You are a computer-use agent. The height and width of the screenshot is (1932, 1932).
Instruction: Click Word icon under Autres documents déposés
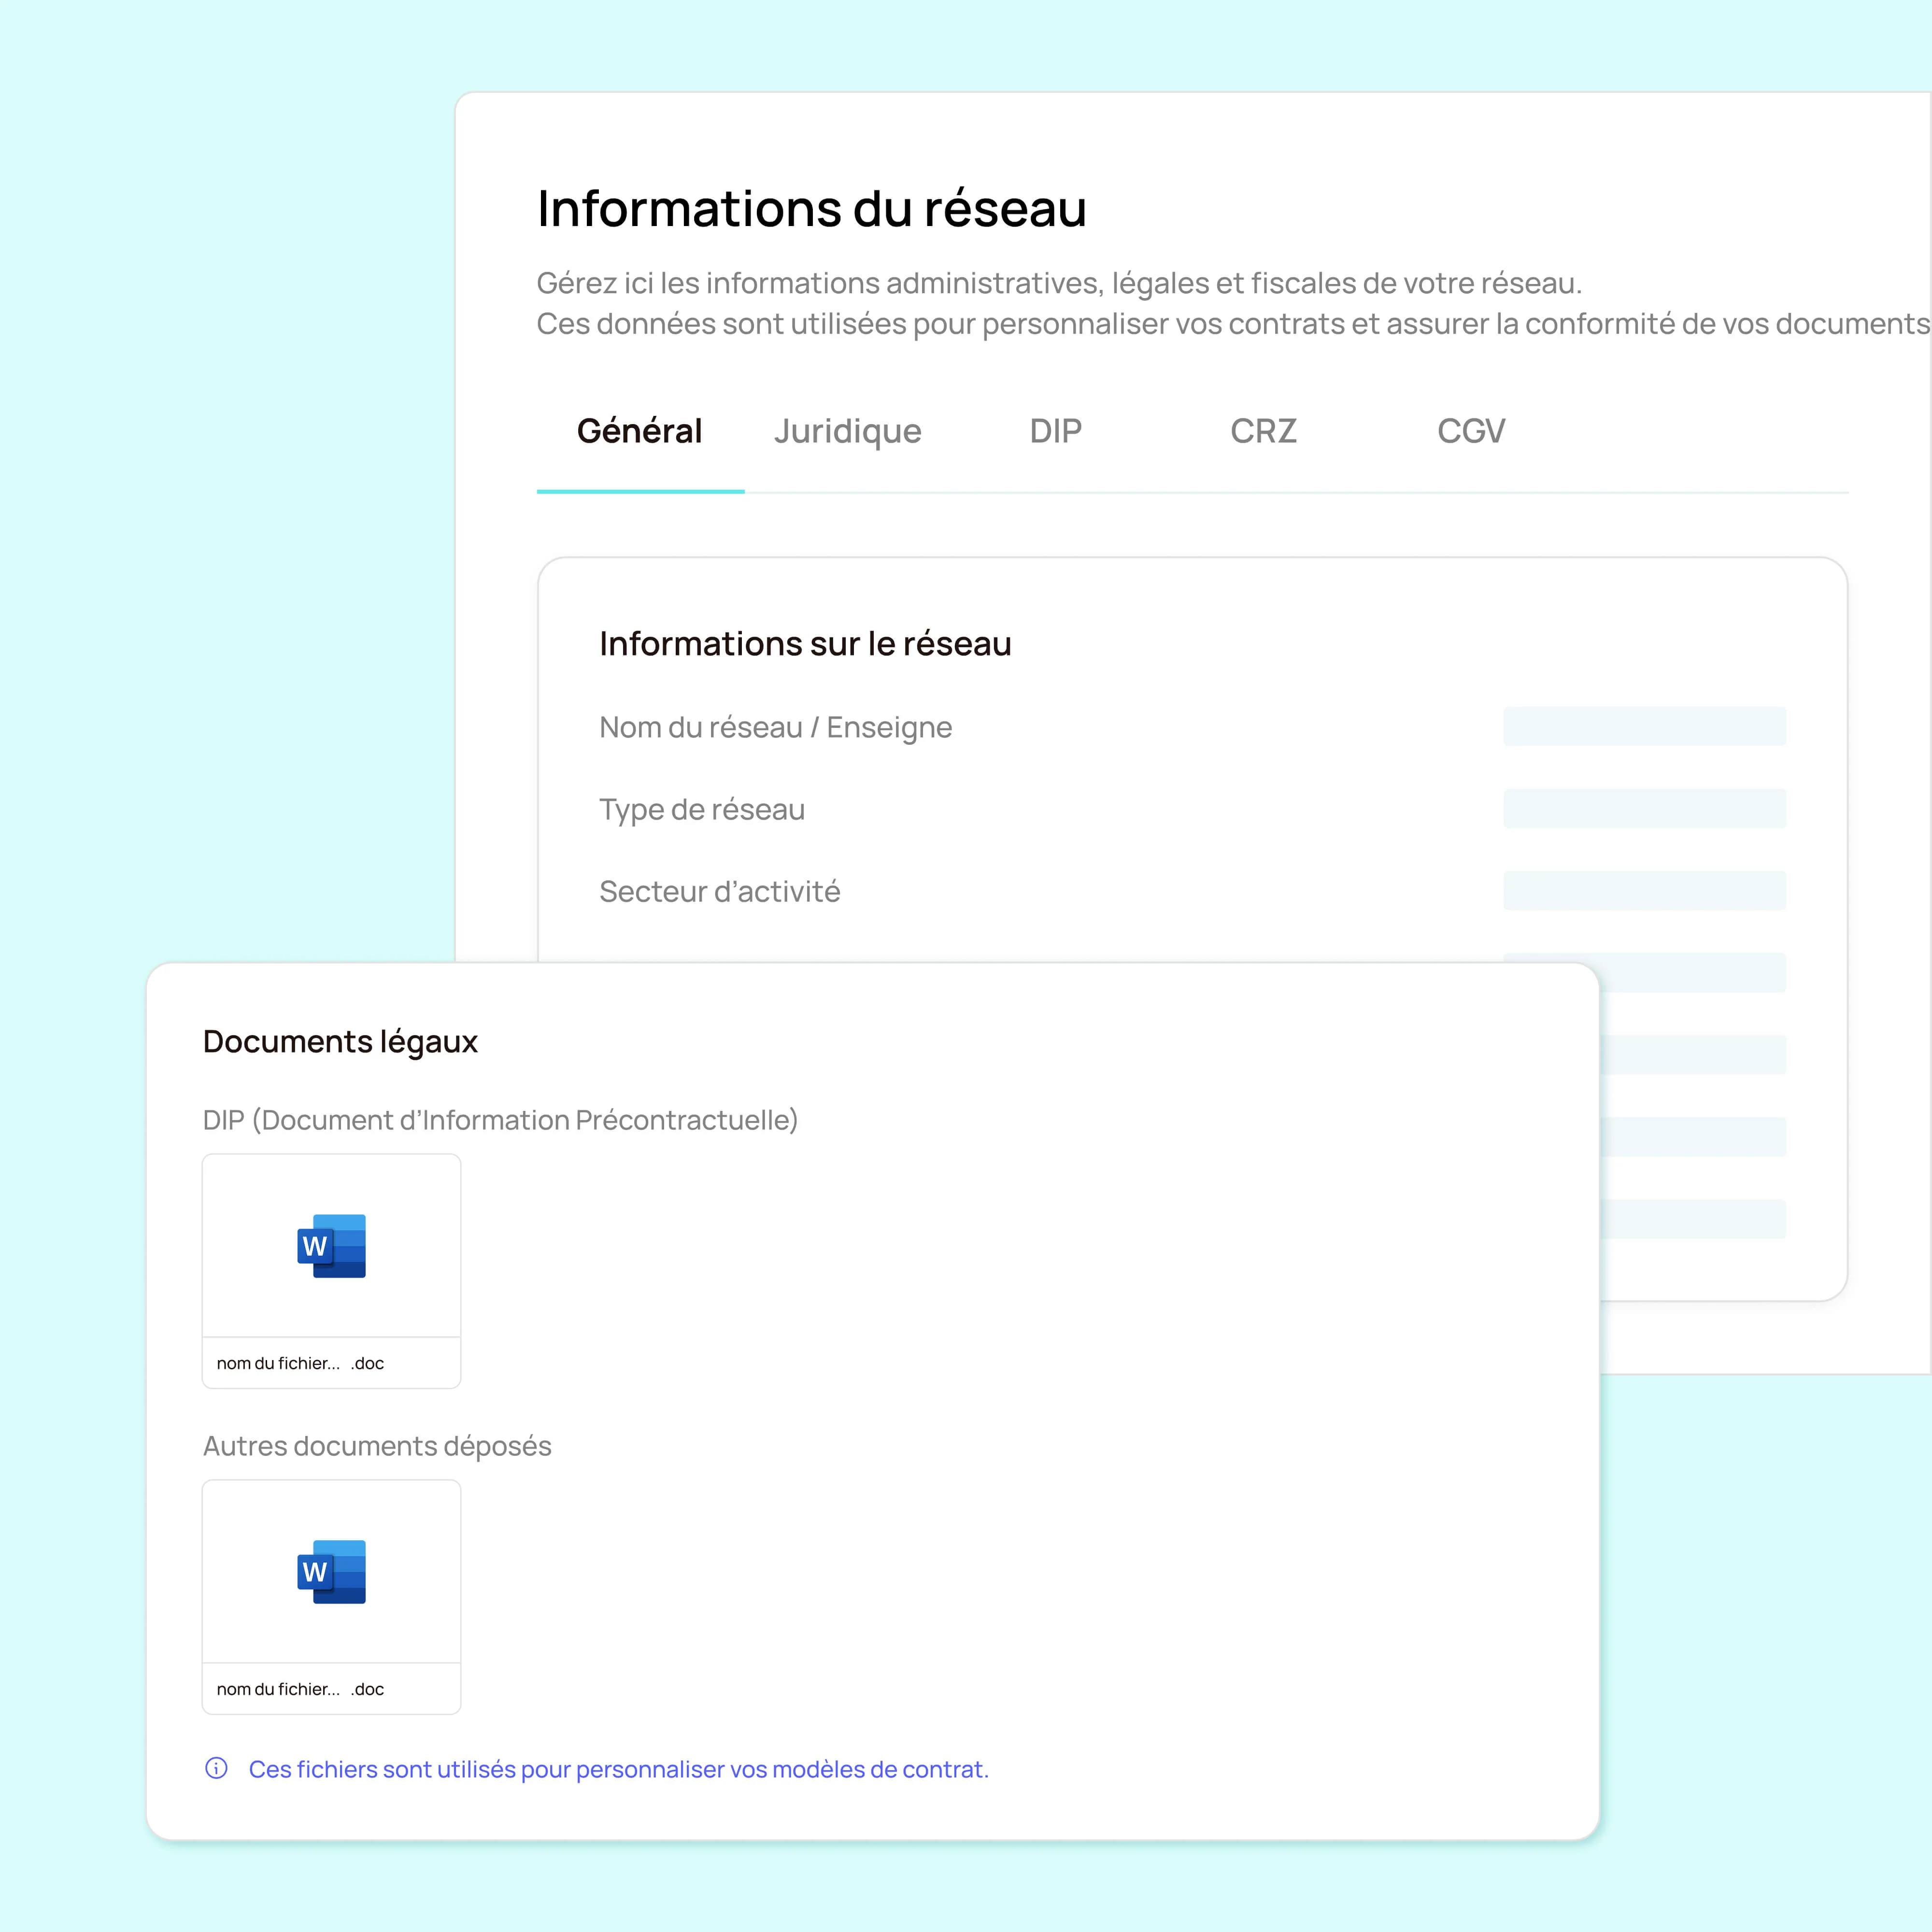331,1572
